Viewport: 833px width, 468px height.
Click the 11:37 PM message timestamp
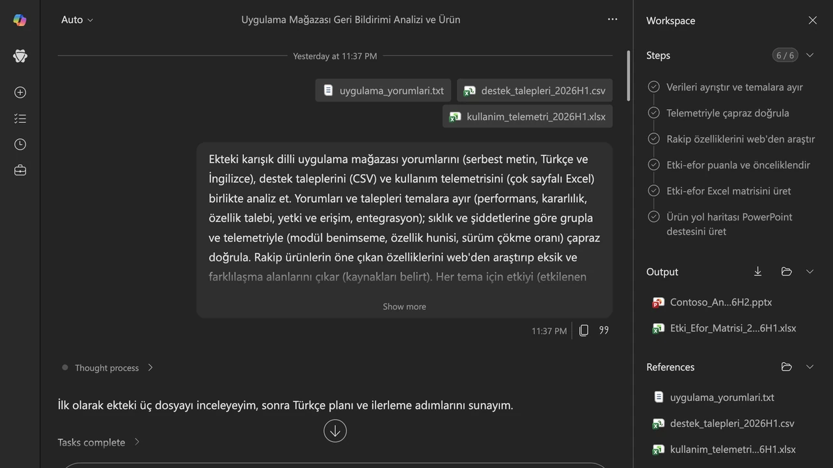(549, 331)
